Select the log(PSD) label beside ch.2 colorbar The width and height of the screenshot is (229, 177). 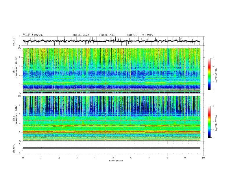coord(217,123)
